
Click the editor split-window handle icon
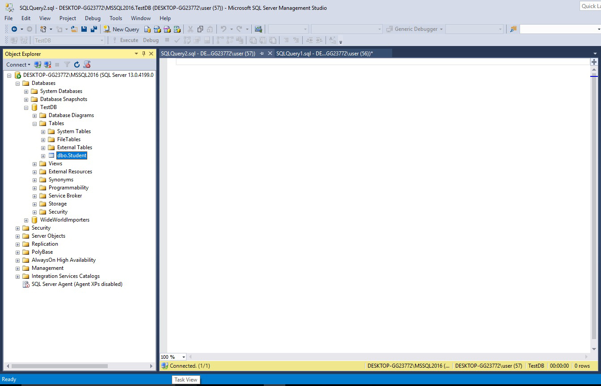click(594, 62)
